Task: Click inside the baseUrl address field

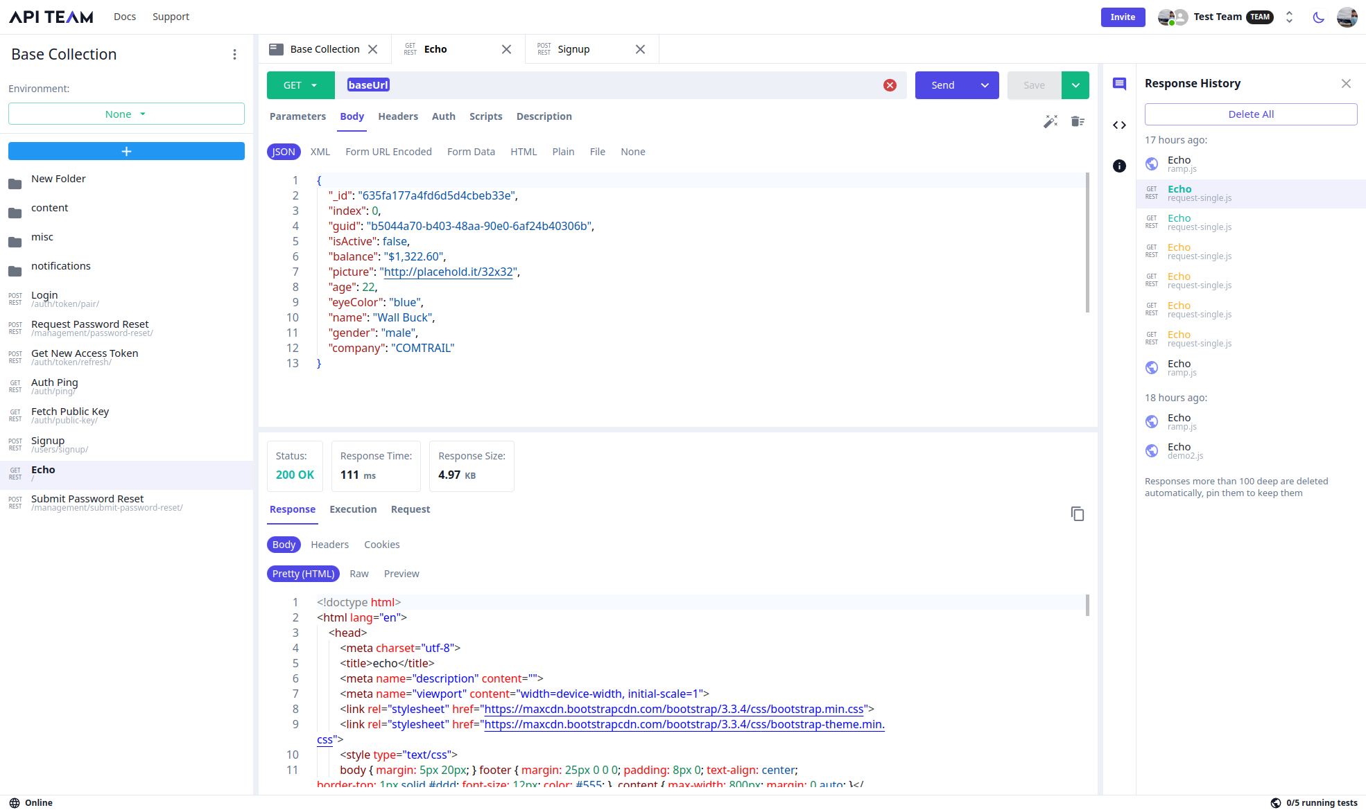Action: (555, 85)
